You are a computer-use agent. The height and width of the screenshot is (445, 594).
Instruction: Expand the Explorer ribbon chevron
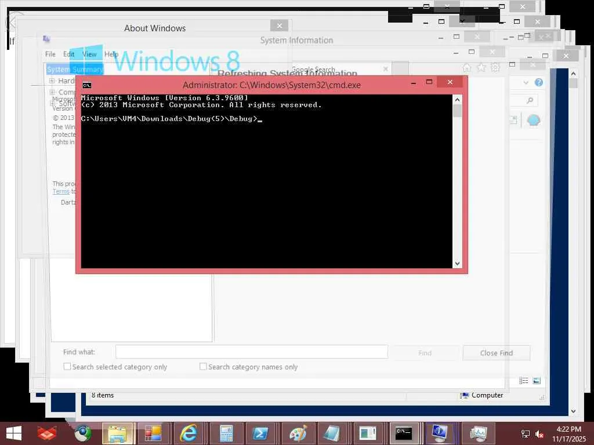(526, 82)
